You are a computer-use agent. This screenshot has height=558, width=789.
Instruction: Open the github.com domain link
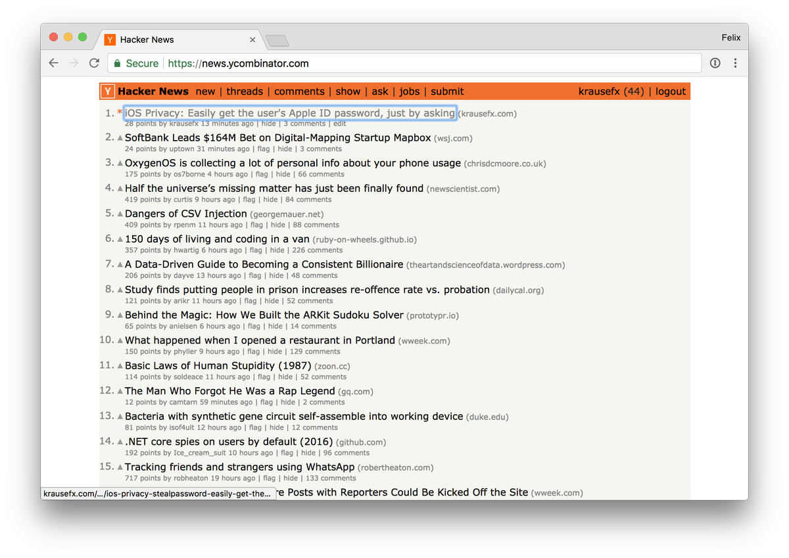click(361, 442)
